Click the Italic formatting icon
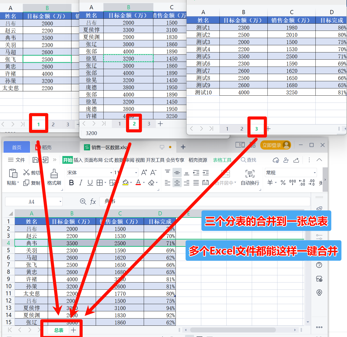Viewport: 347px width, 337px height. click(x=81, y=183)
